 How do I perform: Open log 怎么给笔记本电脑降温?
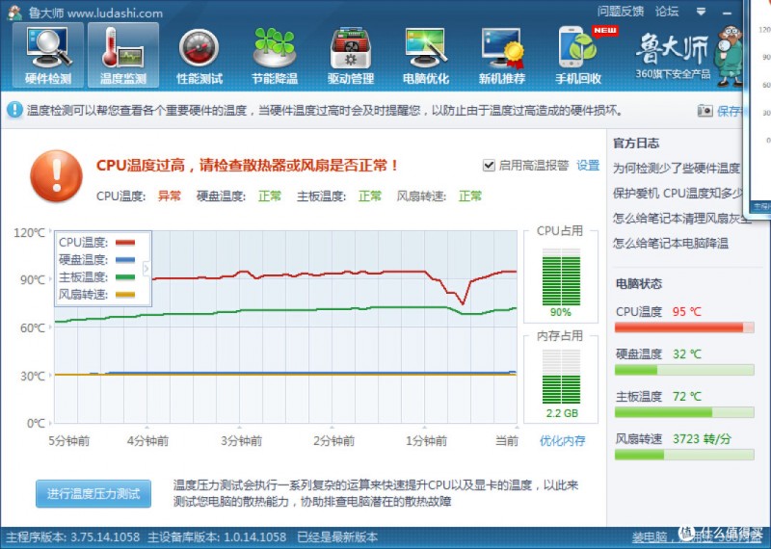671,243
